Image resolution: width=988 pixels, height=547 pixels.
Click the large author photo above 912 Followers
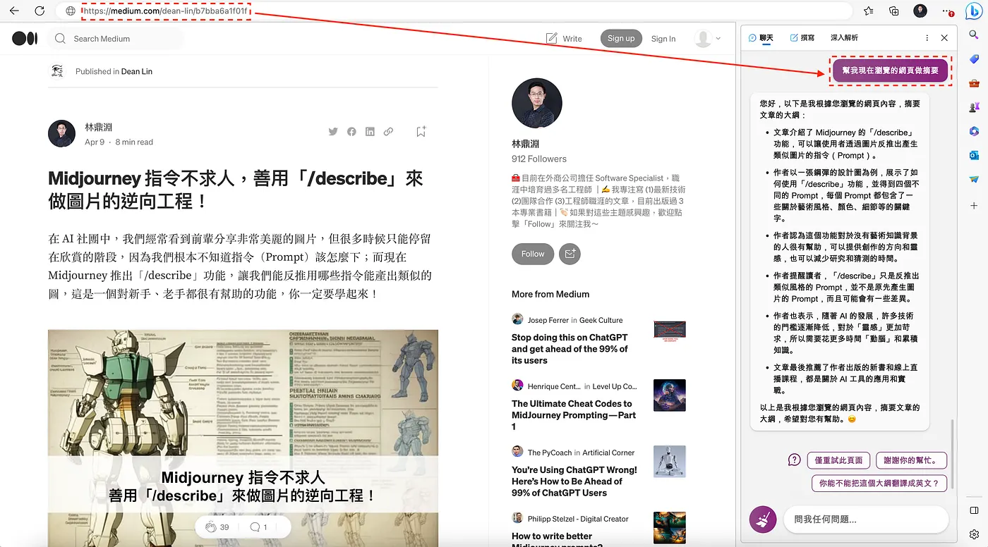(x=537, y=104)
